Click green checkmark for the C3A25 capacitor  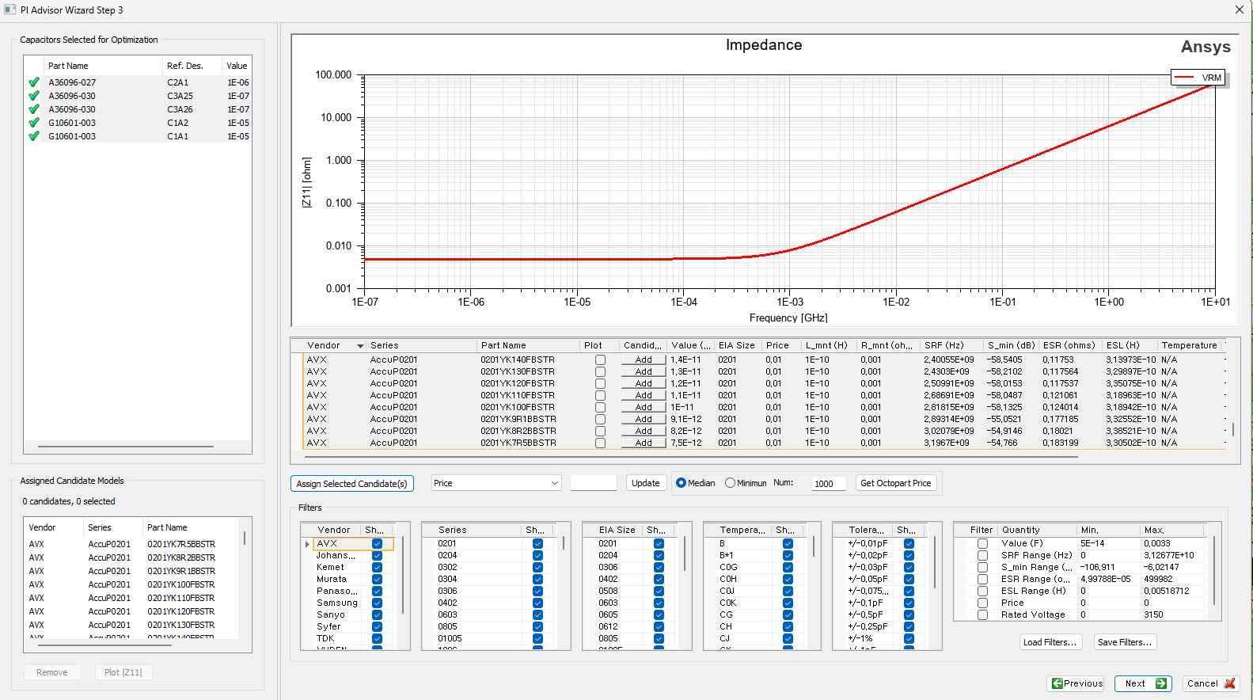tap(34, 96)
